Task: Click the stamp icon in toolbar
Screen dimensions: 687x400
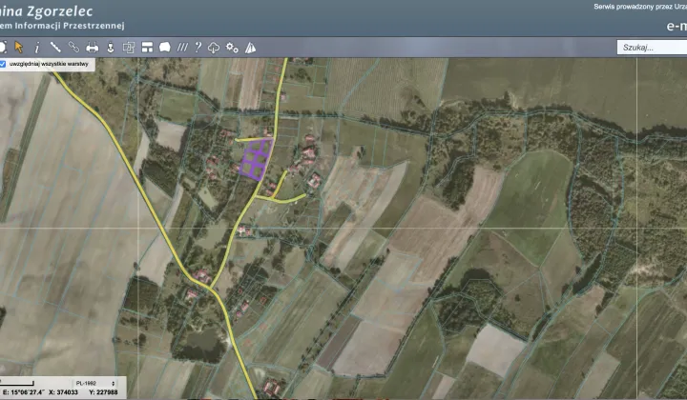Action: point(111,48)
